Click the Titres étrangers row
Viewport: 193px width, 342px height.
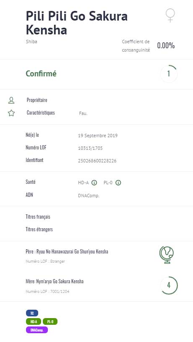tap(96, 229)
